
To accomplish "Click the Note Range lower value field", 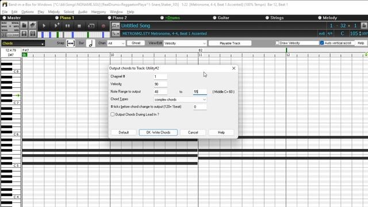I will (160, 91).
